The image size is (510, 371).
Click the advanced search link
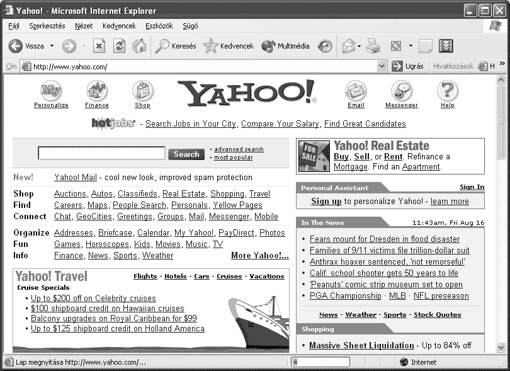click(x=239, y=149)
